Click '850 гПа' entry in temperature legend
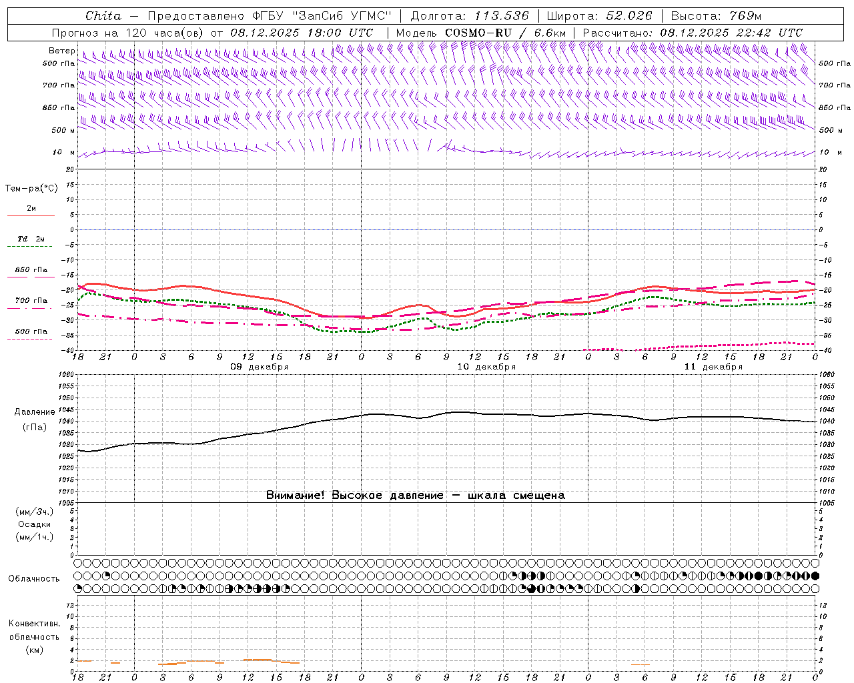 (31, 270)
